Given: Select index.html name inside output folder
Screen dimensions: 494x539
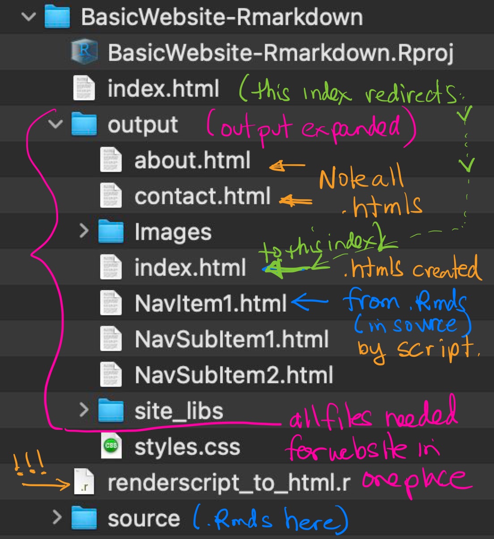Looking at the screenshot, I should (190, 268).
